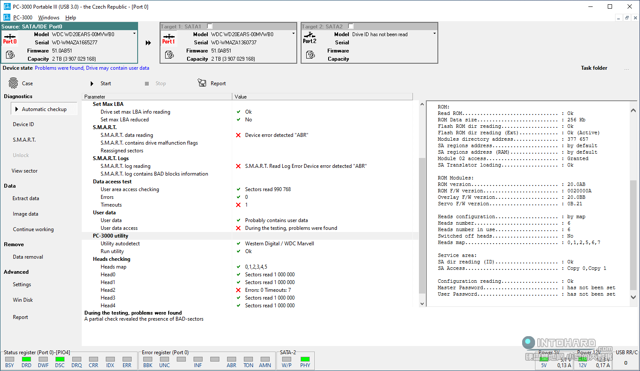This screenshot has height=371, width=640.
Task: Open the Help menu
Action: pos(71,18)
